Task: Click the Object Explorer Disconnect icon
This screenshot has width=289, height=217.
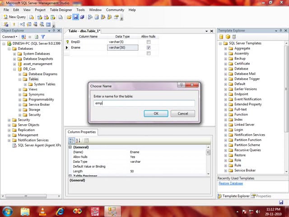Action: point(23,37)
